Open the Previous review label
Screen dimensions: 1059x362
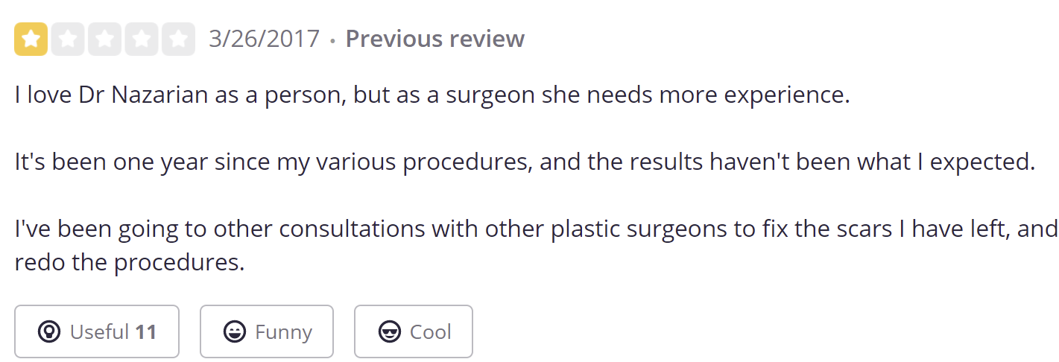point(435,39)
